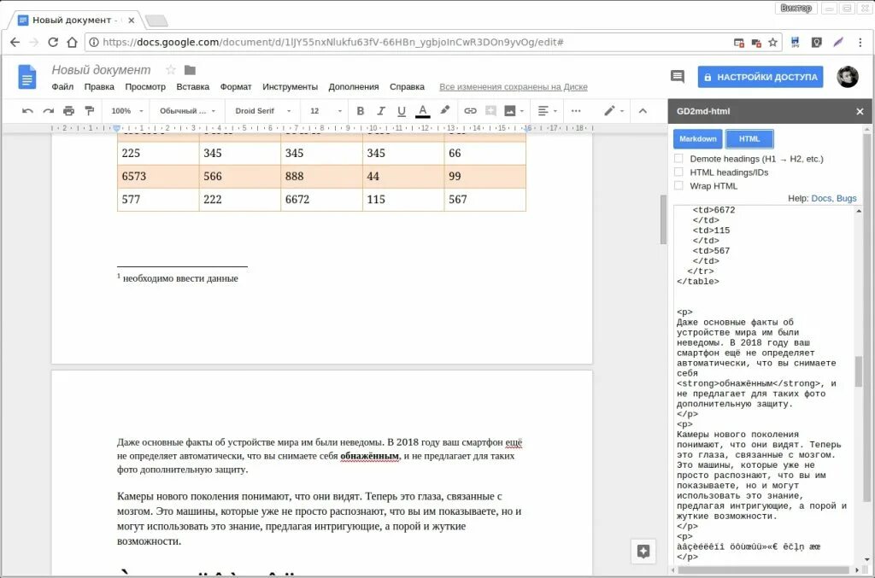Image resolution: width=875 pixels, height=578 pixels.
Task: Open the Droid Serif font dropdown
Action: click(263, 111)
